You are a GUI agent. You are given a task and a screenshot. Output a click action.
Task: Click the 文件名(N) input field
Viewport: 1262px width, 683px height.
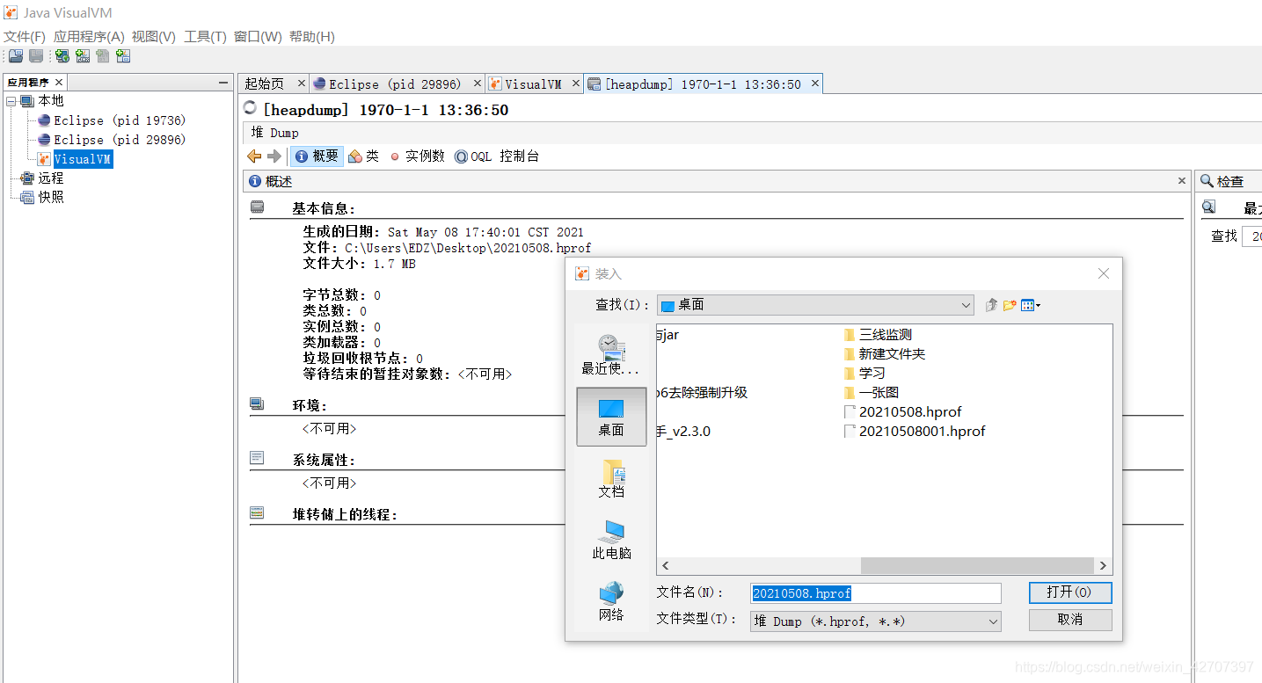[x=876, y=593]
